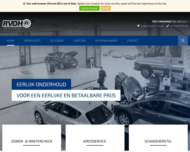Open the address Lange Schaft 37, Houten
The width and height of the screenshot is (190, 152).
[153, 26]
